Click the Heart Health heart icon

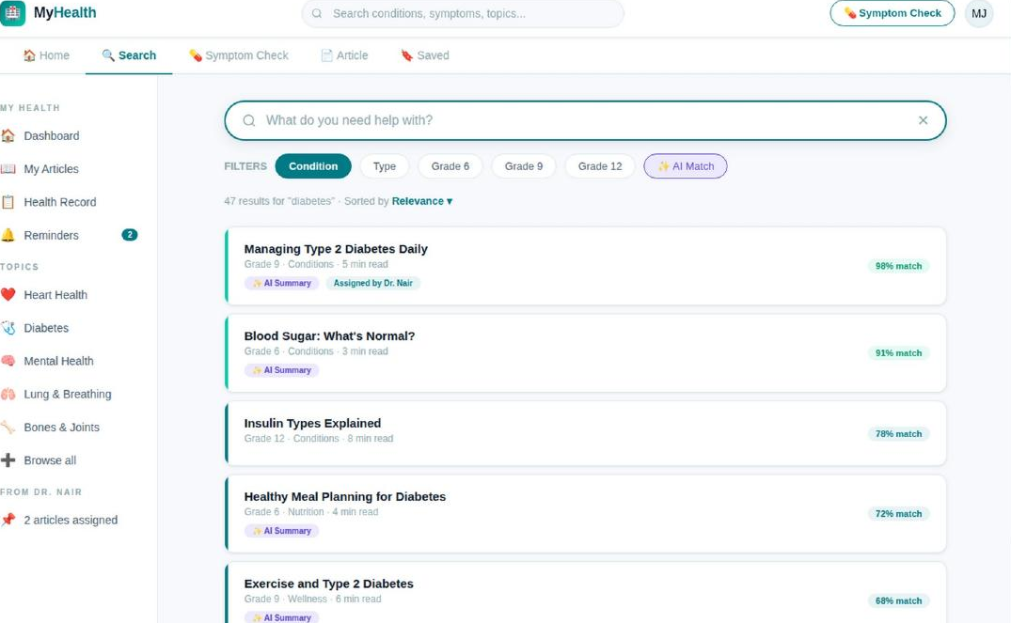point(8,295)
